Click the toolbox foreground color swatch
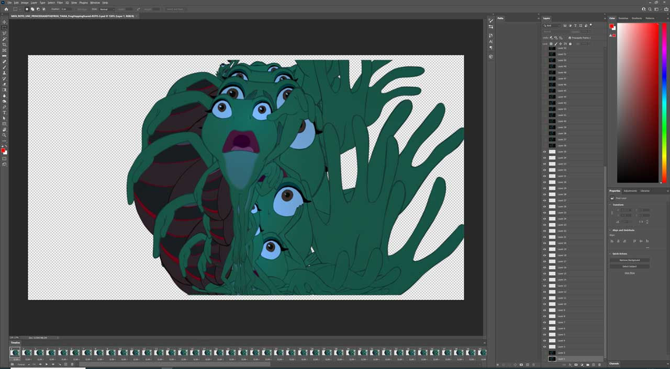 [3, 151]
